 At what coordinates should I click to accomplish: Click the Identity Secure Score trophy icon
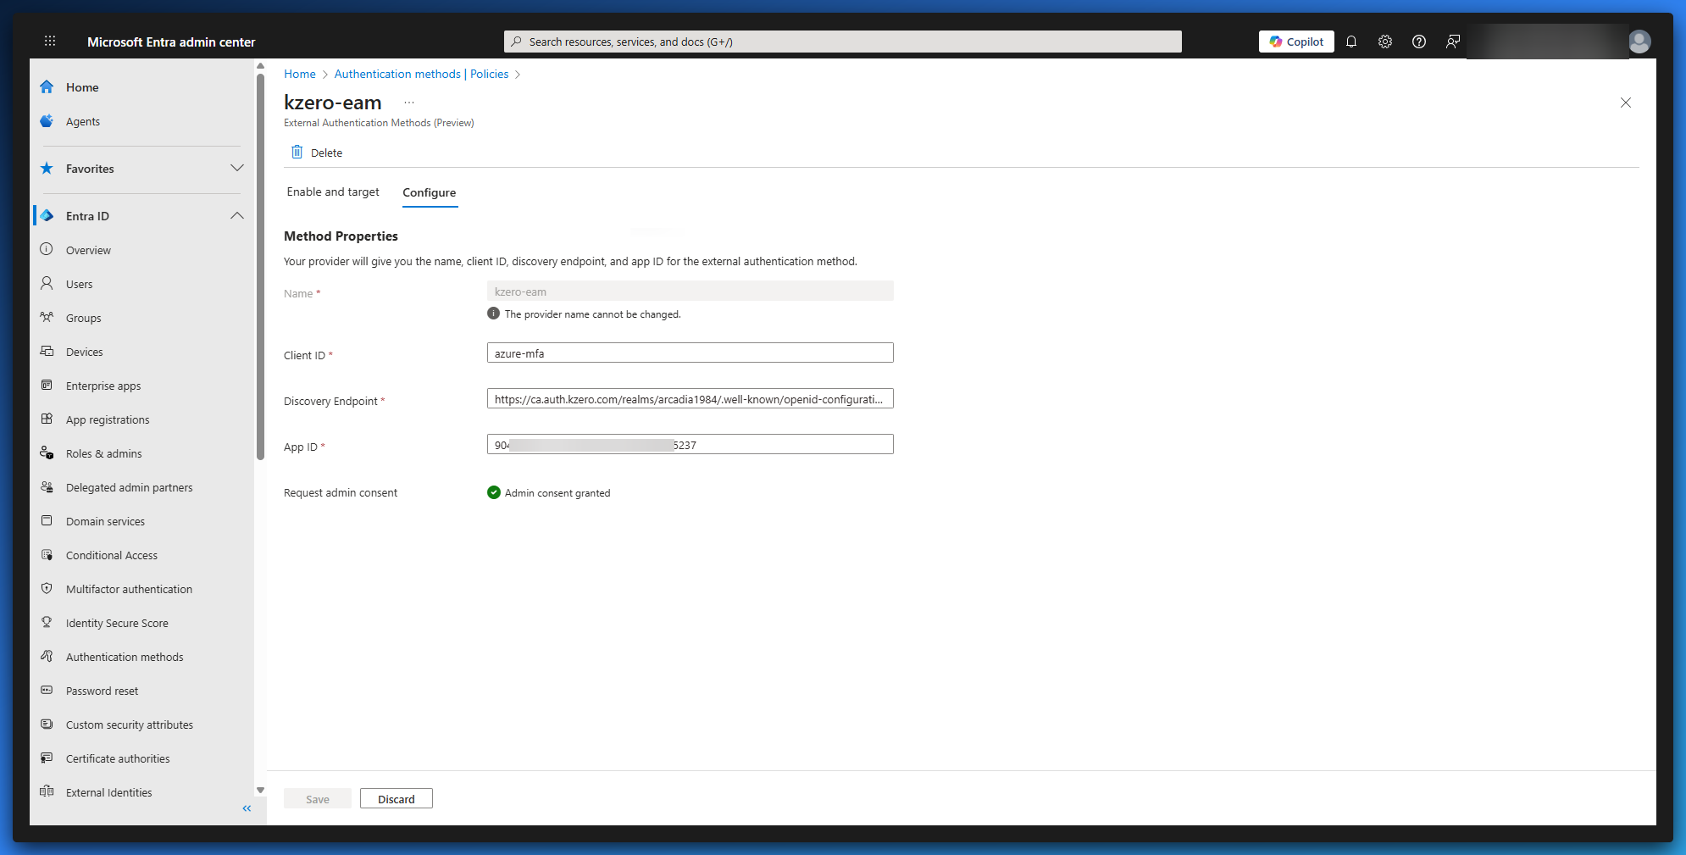point(47,622)
